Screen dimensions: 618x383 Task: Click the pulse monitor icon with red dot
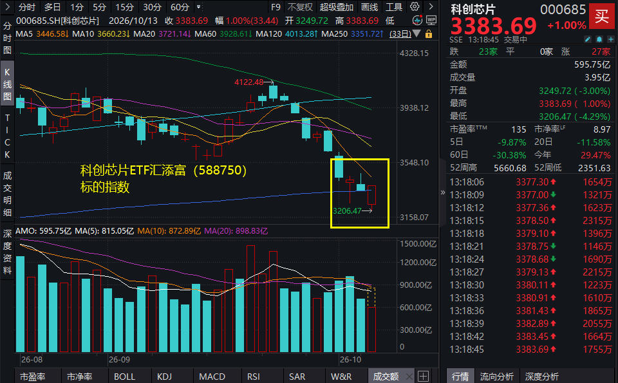417,21
